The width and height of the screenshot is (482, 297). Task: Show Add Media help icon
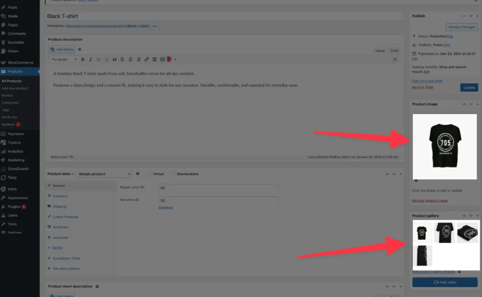[80, 49]
